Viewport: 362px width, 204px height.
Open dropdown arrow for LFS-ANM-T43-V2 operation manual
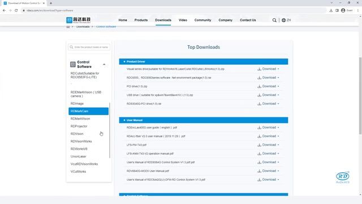click(278, 154)
